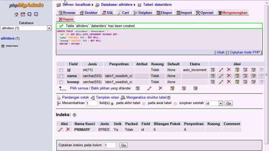The height and width of the screenshot is (151, 269).
Task: Tick the checkbox for field konsep
Action: tap(61, 82)
